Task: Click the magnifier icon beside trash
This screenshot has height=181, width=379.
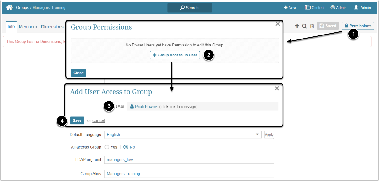Action: 304,26
